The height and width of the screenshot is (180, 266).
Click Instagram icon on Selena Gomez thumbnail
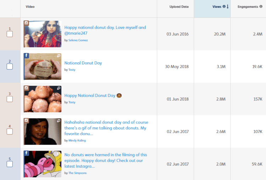26,23
